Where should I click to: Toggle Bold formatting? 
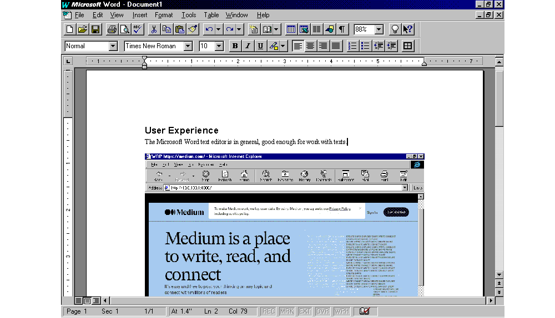(x=235, y=46)
